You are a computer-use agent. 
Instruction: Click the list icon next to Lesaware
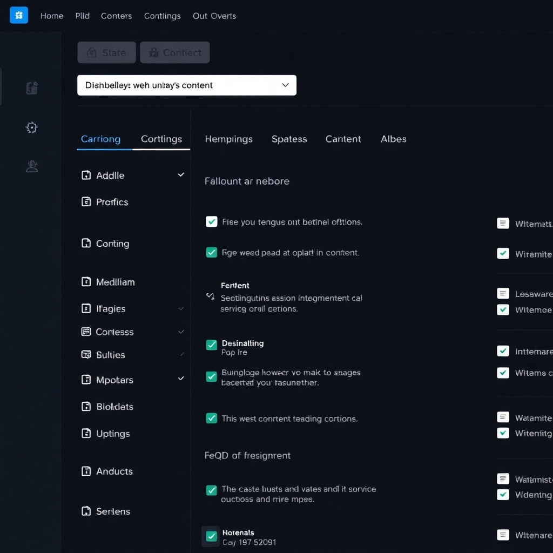(x=503, y=294)
